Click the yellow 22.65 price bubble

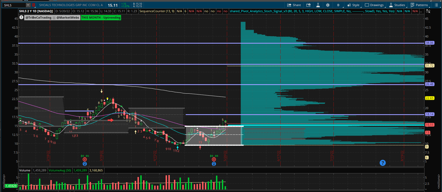[x=429, y=98]
